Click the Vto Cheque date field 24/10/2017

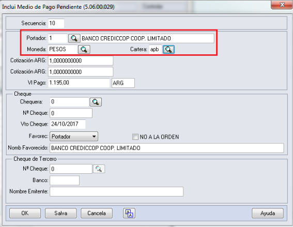68,124
